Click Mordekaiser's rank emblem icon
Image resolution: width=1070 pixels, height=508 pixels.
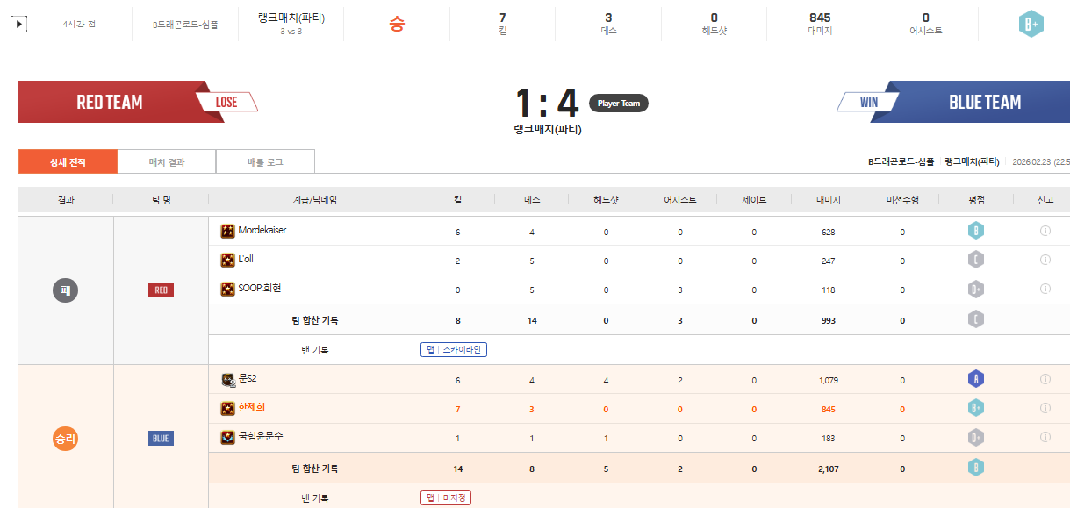point(227,231)
